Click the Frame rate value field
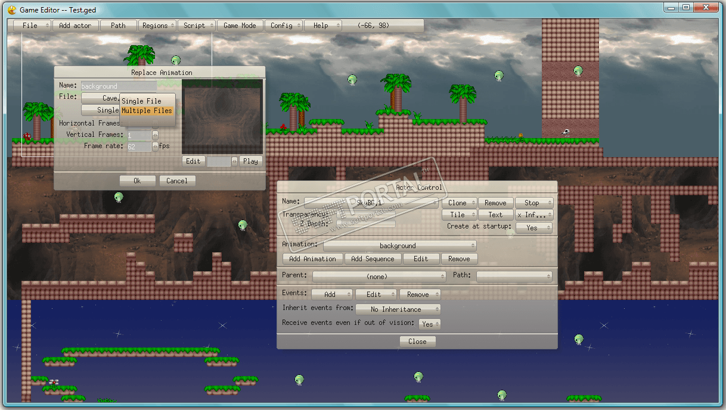The image size is (726, 410). pyautogui.click(x=139, y=146)
